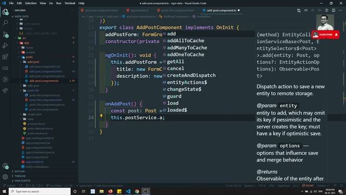Open Task View on the taskbar
This screenshot has height=195, width=346.
pyautogui.click(x=84, y=191)
